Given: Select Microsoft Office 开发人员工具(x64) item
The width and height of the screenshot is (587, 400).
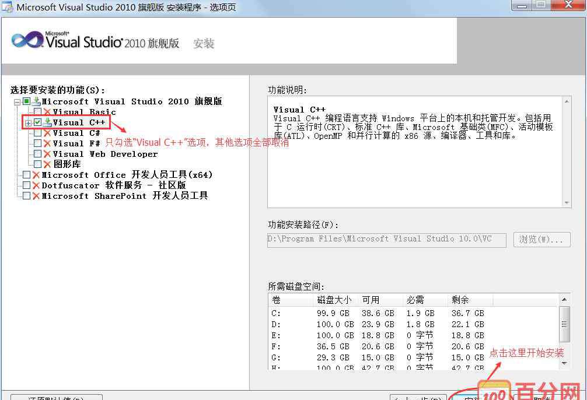Looking at the screenshot, I should point(127,175).
